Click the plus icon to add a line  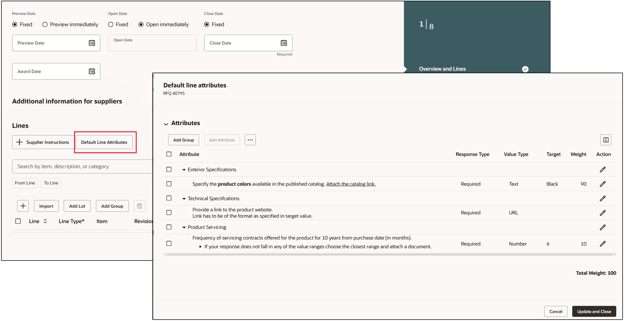coord(23,206)
